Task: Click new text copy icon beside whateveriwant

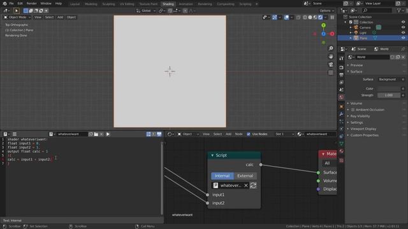Action: (91, 134)
